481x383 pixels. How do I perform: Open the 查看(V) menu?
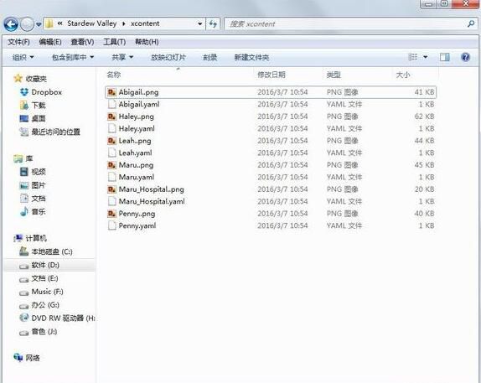click(82, 42)
